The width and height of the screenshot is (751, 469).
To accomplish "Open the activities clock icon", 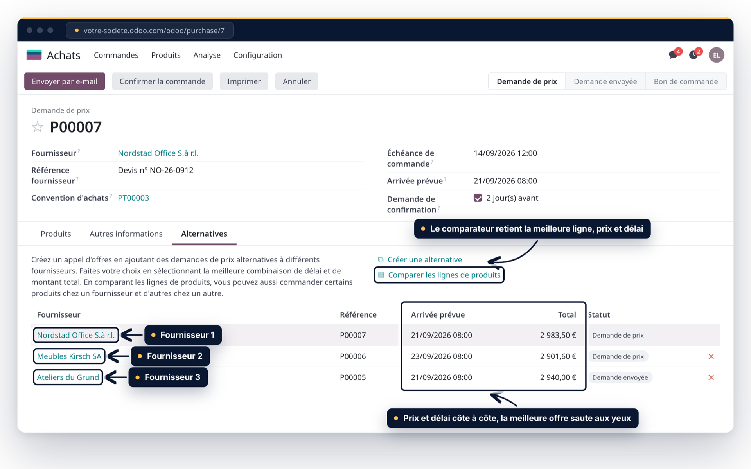I will coord(694,55).
